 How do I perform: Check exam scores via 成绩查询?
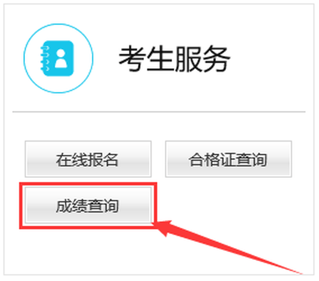88,205
